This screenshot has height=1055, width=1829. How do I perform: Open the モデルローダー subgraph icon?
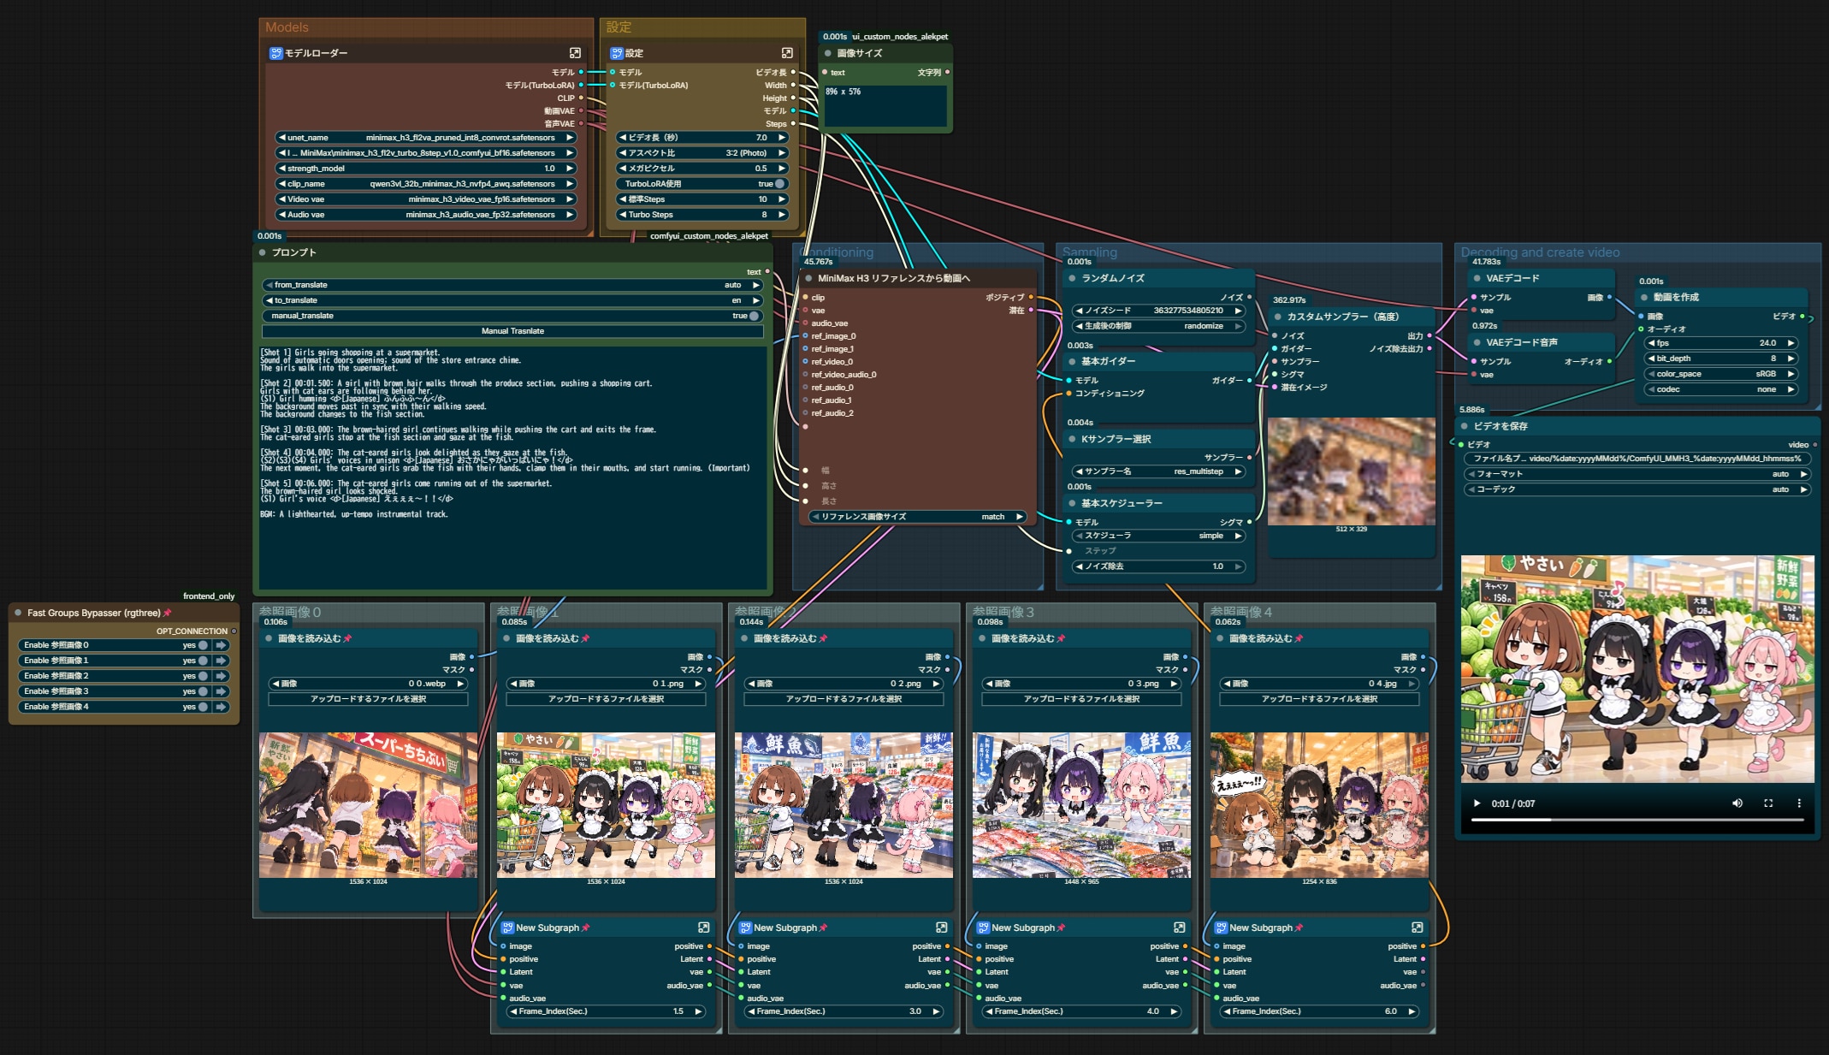(x=575, y=53)
